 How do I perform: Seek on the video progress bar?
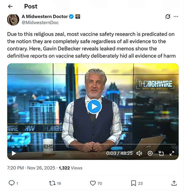pyautogui.click(x=93, y=144)
